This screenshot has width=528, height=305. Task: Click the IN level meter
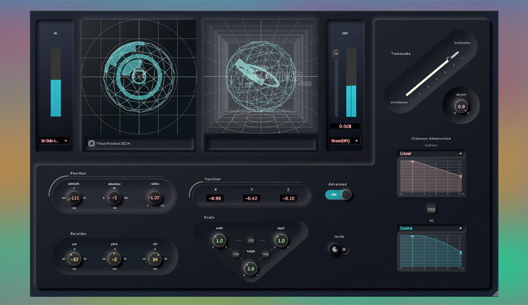[x=56, y=83]
